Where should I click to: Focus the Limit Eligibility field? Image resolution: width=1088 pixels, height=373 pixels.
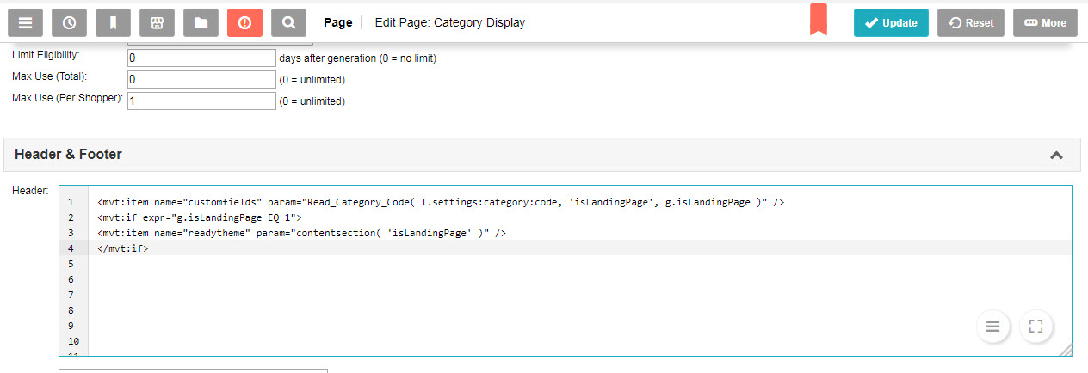point(201,58)
